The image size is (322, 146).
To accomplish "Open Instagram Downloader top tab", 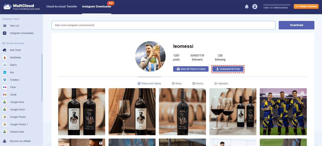I will click(97, 6).
